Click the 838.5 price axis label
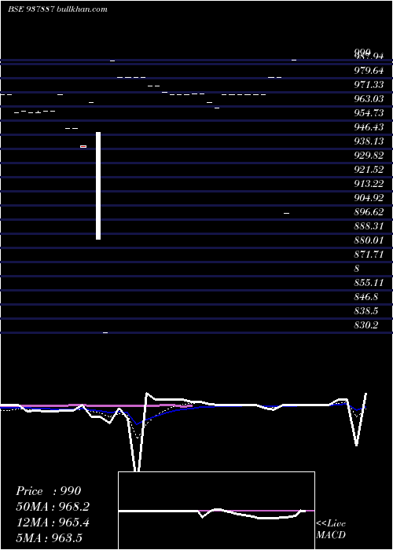The width and height of the screenshot is (393, 550). pyautogui.click(x=366, y=311)
